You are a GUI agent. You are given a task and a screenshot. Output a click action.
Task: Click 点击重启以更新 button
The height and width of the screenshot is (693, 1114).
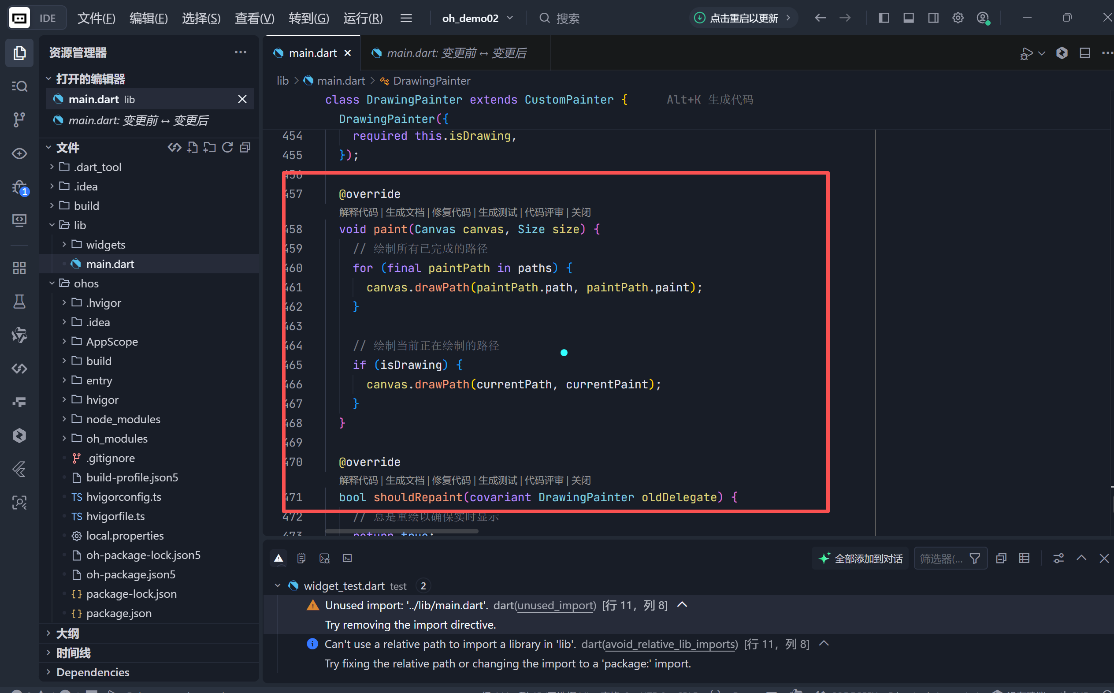[x=743, y=19]
